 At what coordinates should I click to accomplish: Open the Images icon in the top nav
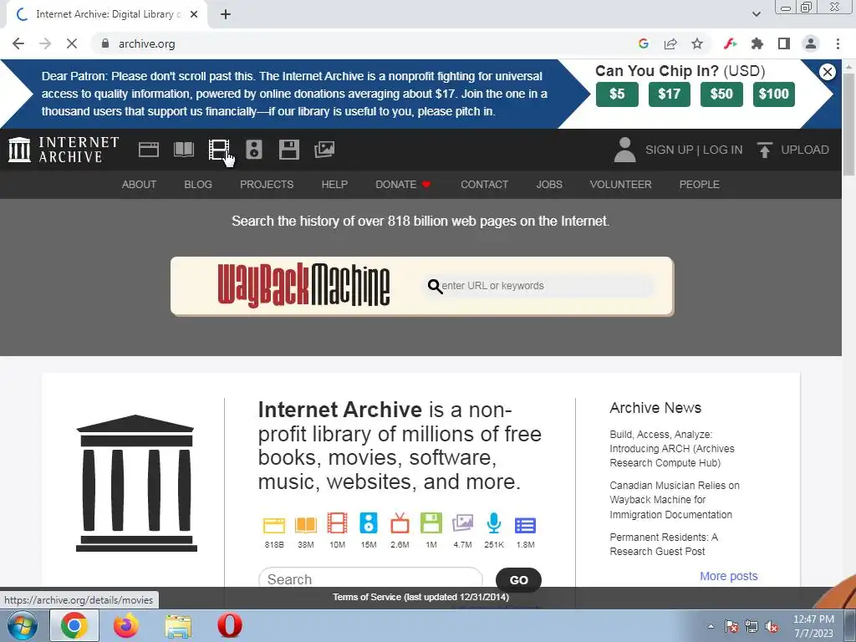324,150
